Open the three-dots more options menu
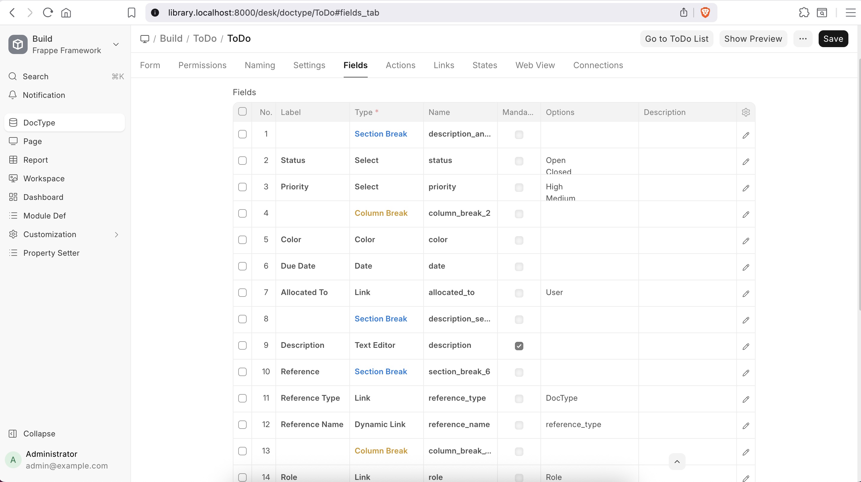This screenshot has height=482, width=861. point(803,39)
